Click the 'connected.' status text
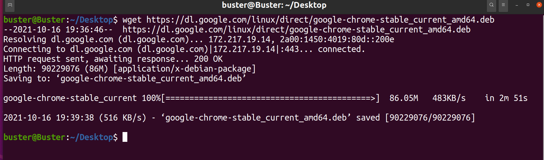 pos(341,49)
